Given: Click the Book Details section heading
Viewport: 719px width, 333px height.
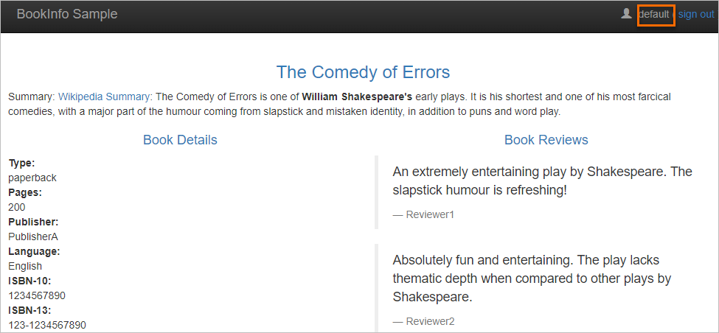Looking at the screenshot, I should (x=180, y=140).
